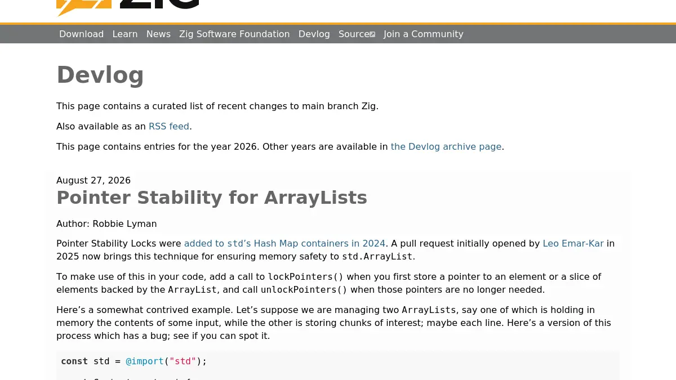Screen dimensions: 676x380
Task: Click the 'ArrayLists' code in contrived example paragraph
Action: point(429,310)
